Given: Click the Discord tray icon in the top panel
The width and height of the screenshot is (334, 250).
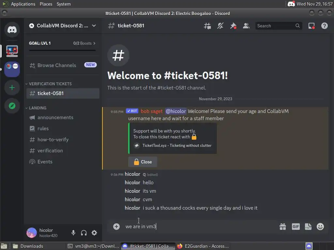Looking at the screenshot, I should click(291, 4).
